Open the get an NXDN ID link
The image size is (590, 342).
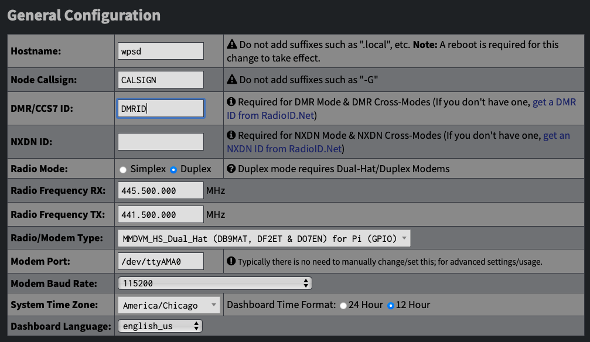pyautogui.click(x=556, y=136)
